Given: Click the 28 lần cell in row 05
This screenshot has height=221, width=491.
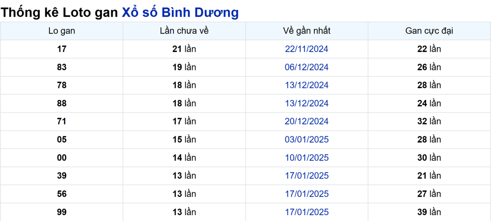Looking at the screenshot, I should (x=429, y=140).
